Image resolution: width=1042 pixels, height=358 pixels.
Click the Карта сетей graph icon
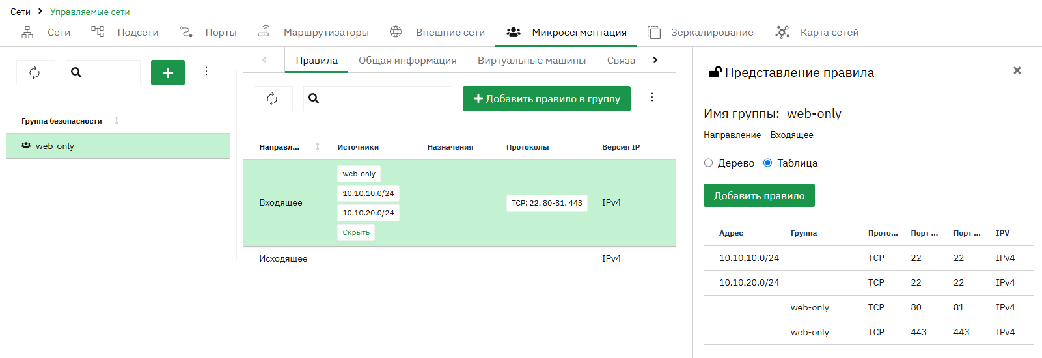tap(782, 32)
